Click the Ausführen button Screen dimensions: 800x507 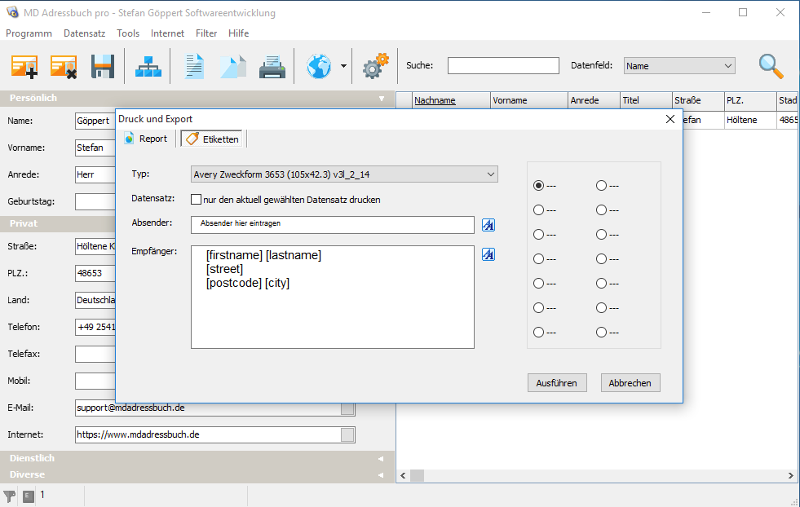click(x=556, y=383)
